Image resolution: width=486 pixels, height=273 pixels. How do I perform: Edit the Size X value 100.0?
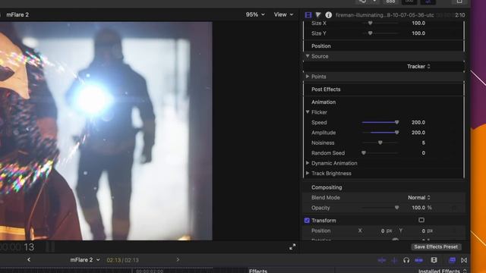pyautogui.click(x=418, y=23)
